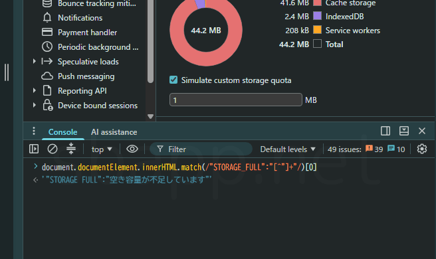Viewport: 436px width, 259px height.
Task: Click the storage quota MB input
Action: [236, 100]
